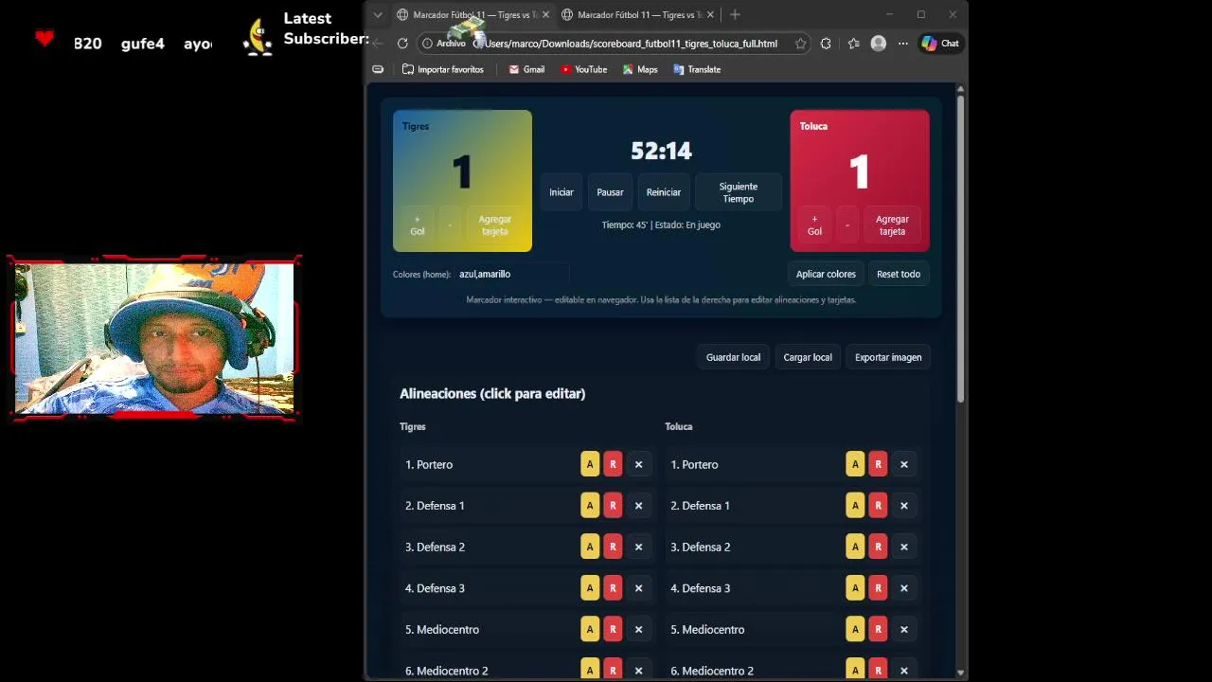
Task: Click the 52:14 match clock
Action: (661, 151)
